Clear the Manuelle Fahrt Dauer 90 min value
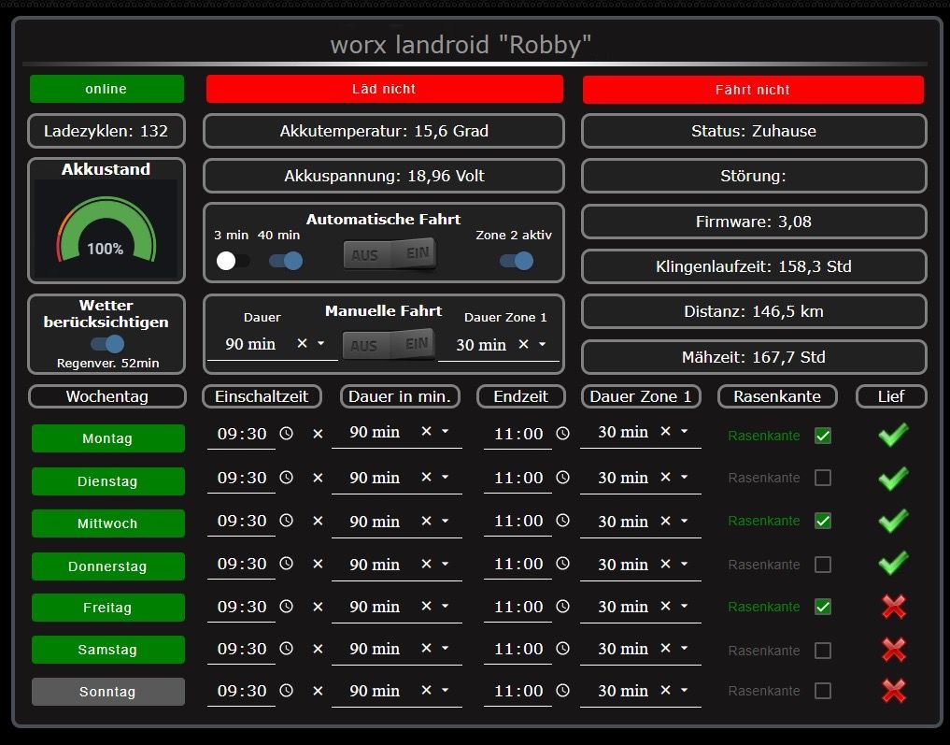The width and height of the screenshot is (950, 745). [302, 343]
